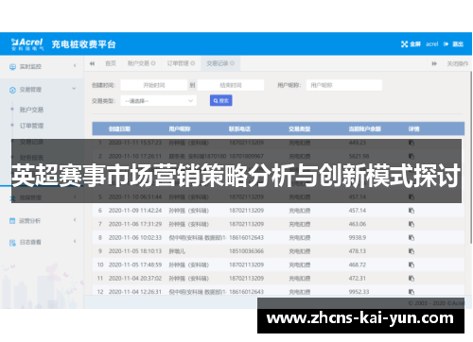Viewport: 473px width, 342px height.
Task: Click the 交易类型 column header
Action: click(x=300, y=128)
